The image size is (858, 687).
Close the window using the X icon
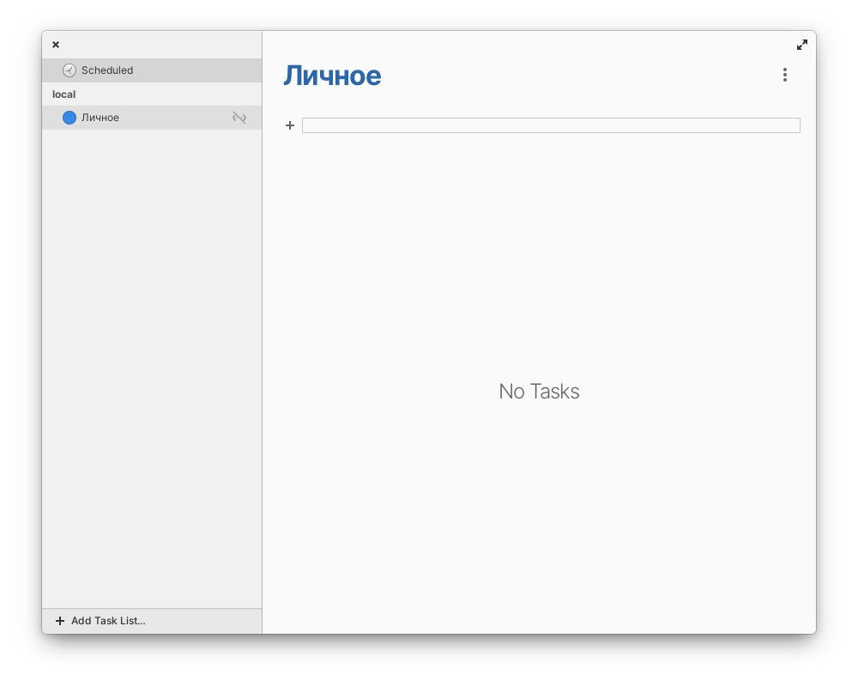click(x=56, y=45)
